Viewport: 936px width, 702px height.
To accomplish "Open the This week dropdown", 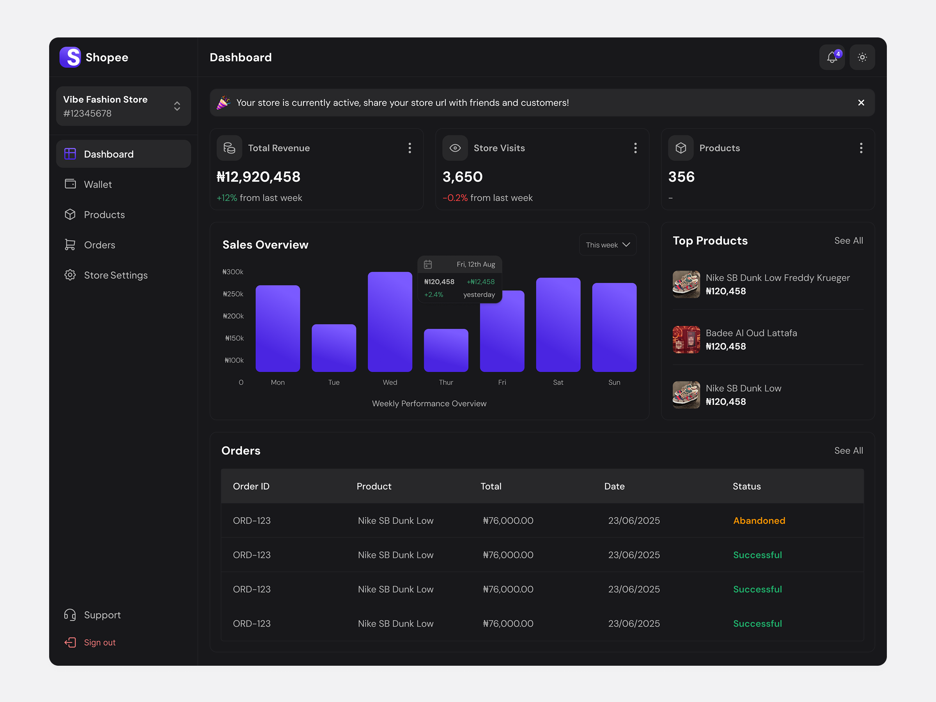I will [608, 245].
